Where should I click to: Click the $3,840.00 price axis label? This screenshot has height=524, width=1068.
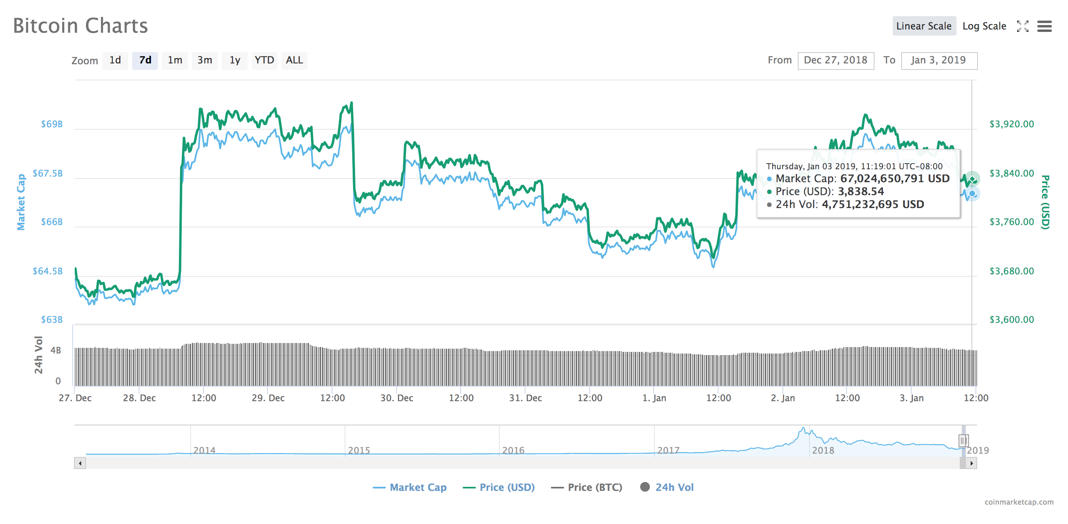pyautogui.click(x=1011, y=173)
